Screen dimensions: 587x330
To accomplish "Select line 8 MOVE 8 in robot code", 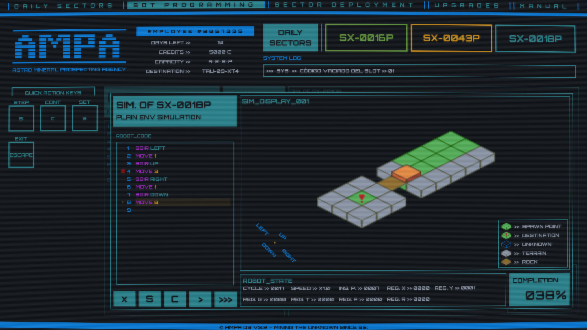I will point(147,202).
